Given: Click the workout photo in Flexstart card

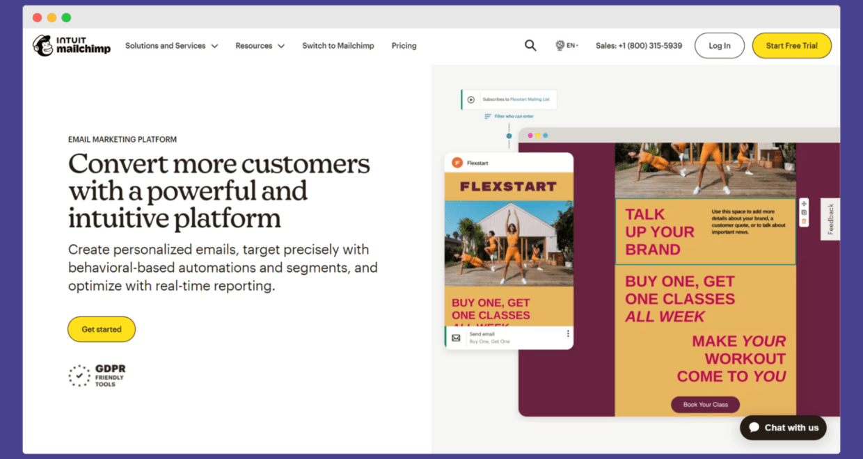Looking at the screenshot, I should [x=509, y=243].
